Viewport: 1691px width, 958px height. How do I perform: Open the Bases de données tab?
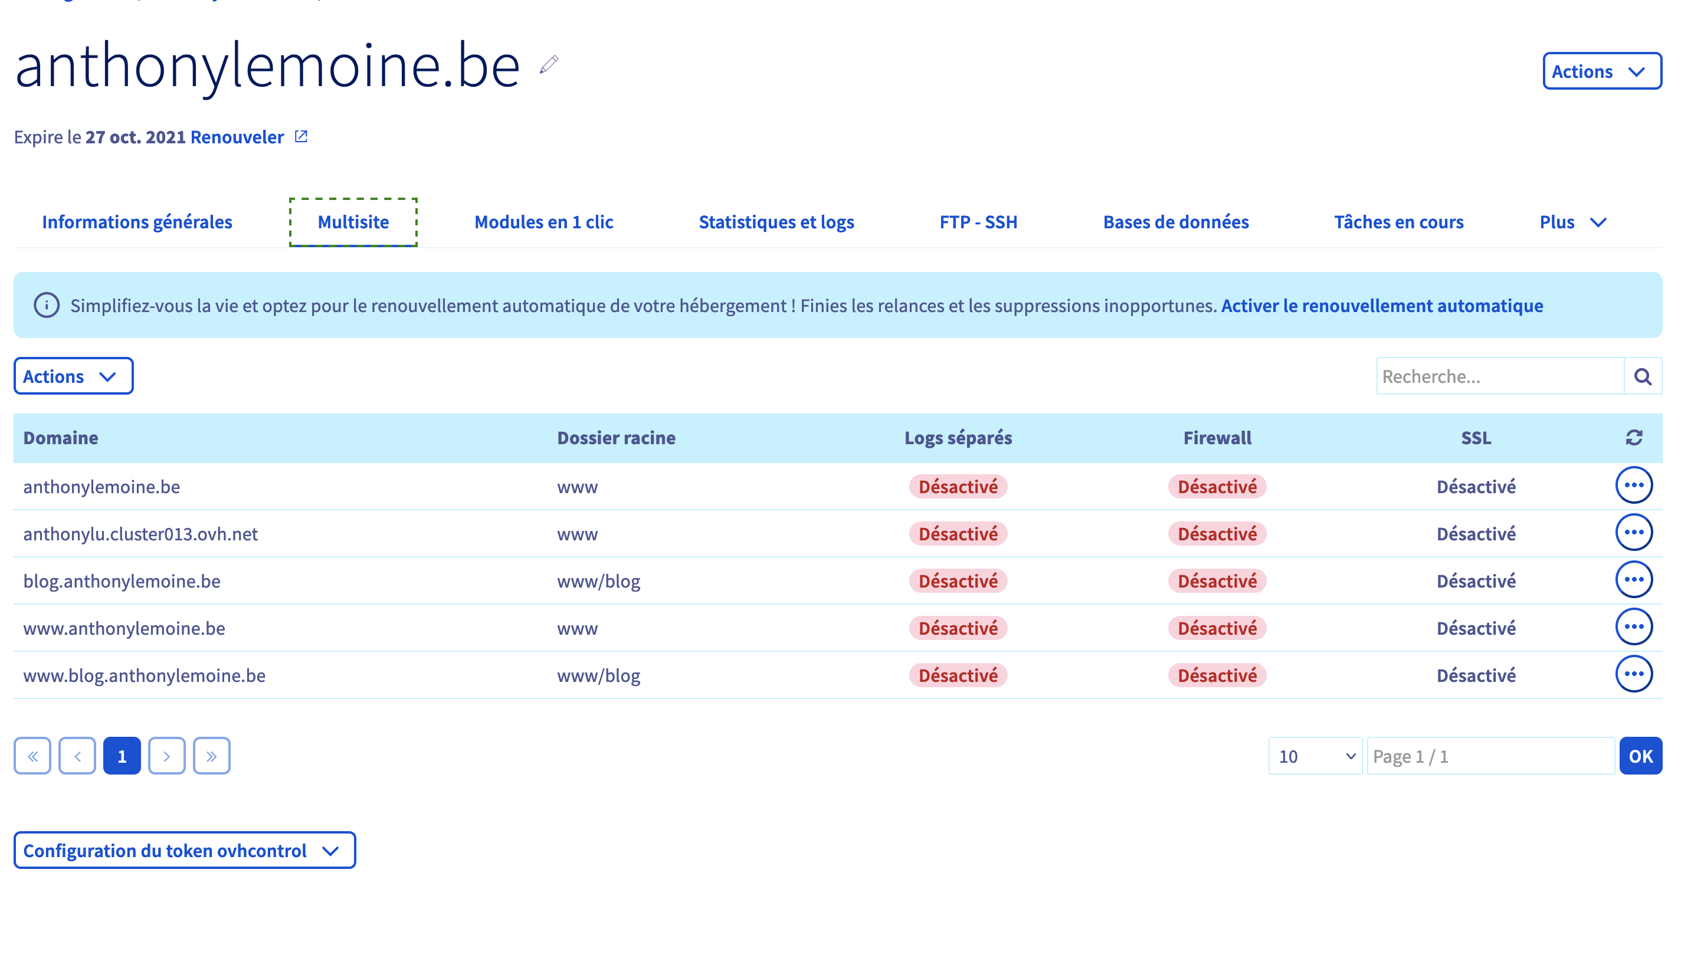coord(1175,222)
